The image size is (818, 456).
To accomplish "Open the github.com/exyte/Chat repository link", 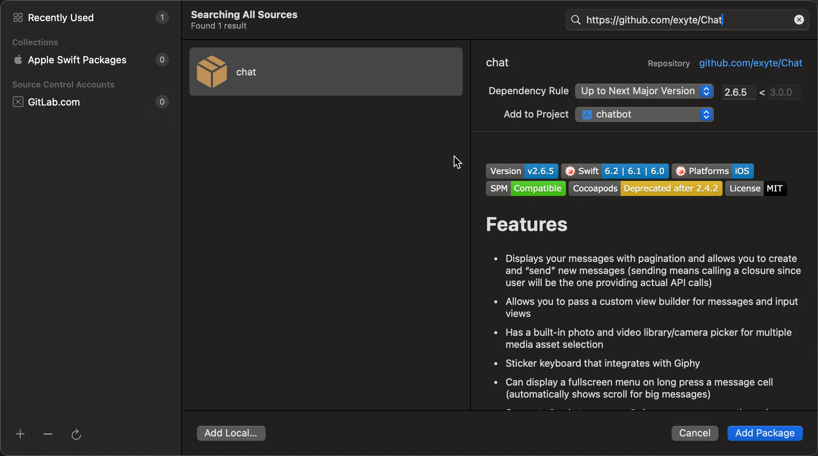I will (750, 63).
